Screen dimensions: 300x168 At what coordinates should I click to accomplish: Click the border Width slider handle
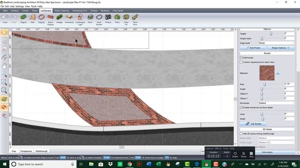tap(262, 119)
